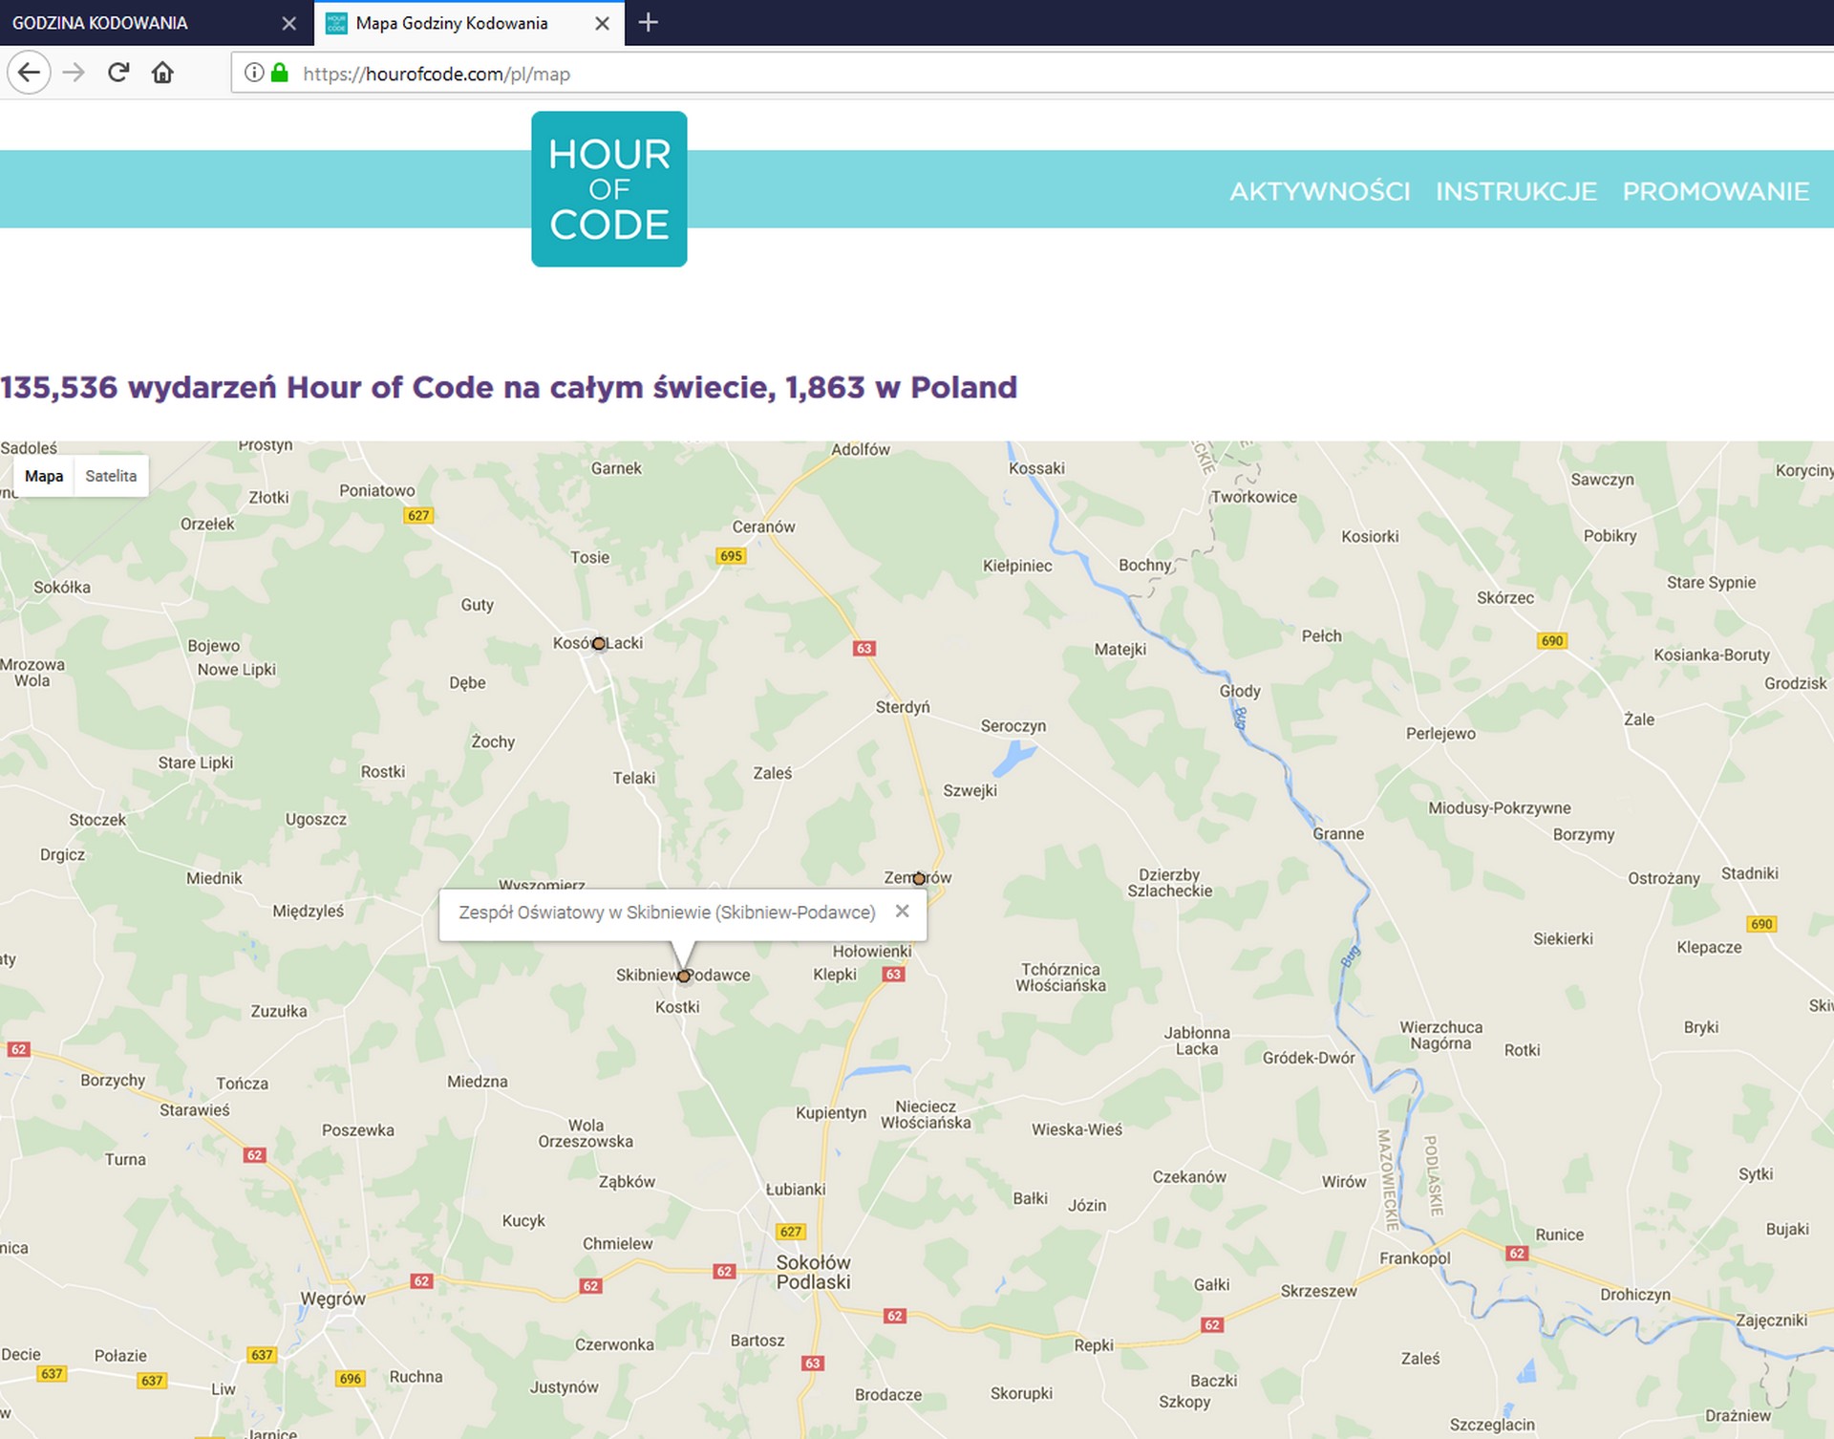The height and width of the screenshot is (1439, 1834).
Task: Open the browser home page icon
Action: click(x=162, y=73)
